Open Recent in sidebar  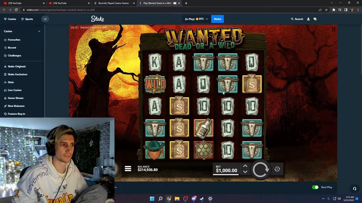coord(10,48)
